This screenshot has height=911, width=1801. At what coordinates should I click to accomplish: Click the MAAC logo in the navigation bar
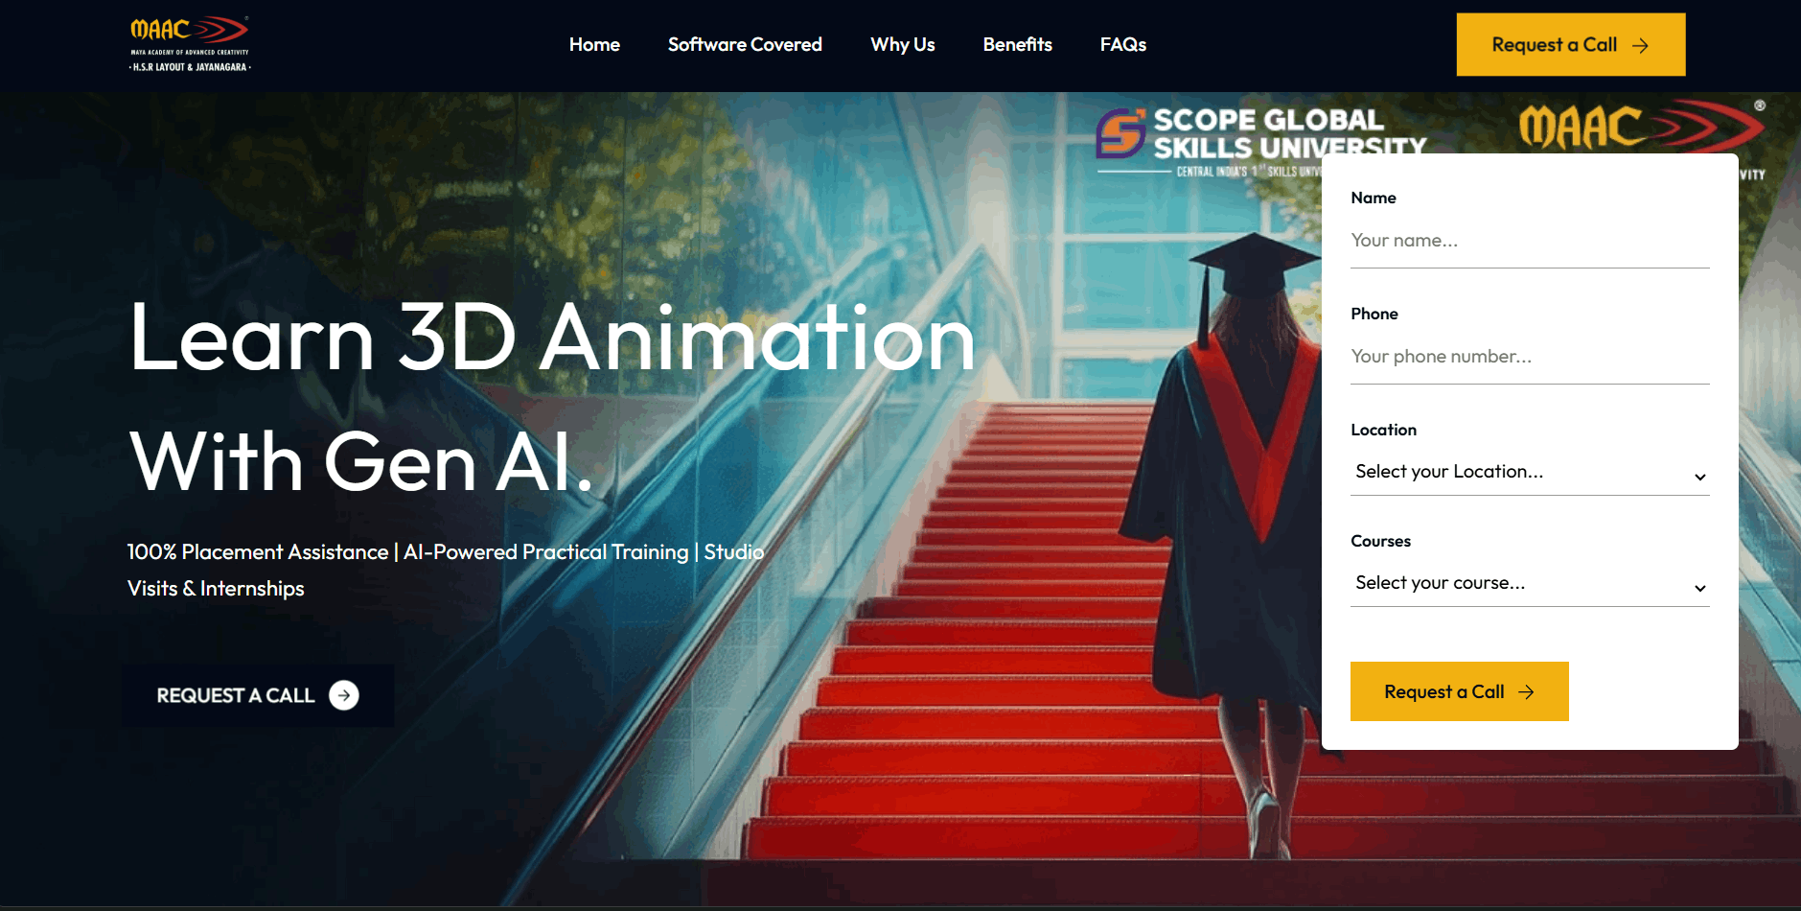point(190,44)
